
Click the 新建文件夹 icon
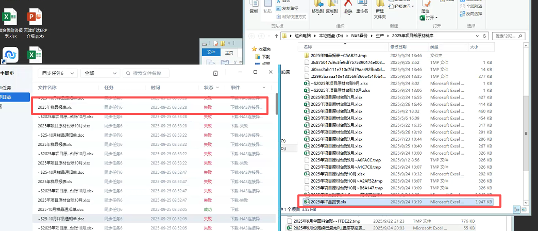[380, 10]
